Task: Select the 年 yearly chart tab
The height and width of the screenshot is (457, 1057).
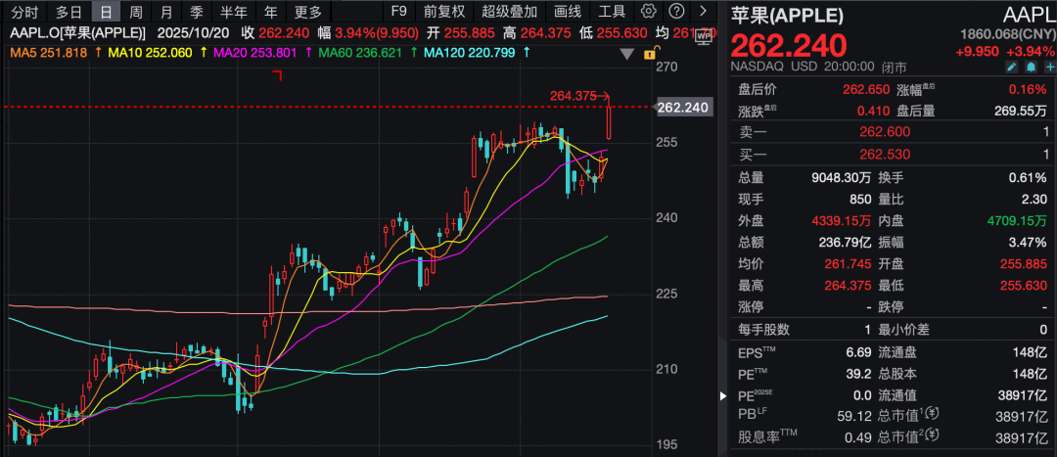Action: click(271, 12)
